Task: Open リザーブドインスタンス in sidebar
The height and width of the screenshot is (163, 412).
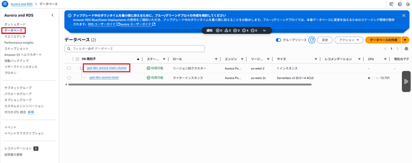Action: [21, 67]
